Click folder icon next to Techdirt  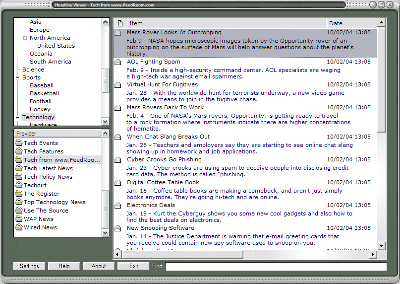(19, 185)
